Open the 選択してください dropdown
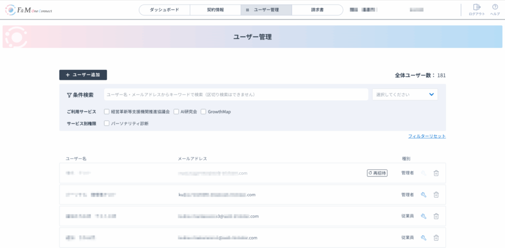This screenshot has width=505, height=248. point(405,95)
